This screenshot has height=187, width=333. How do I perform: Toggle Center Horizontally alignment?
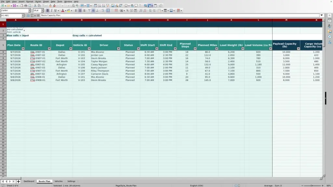(80, 10)
